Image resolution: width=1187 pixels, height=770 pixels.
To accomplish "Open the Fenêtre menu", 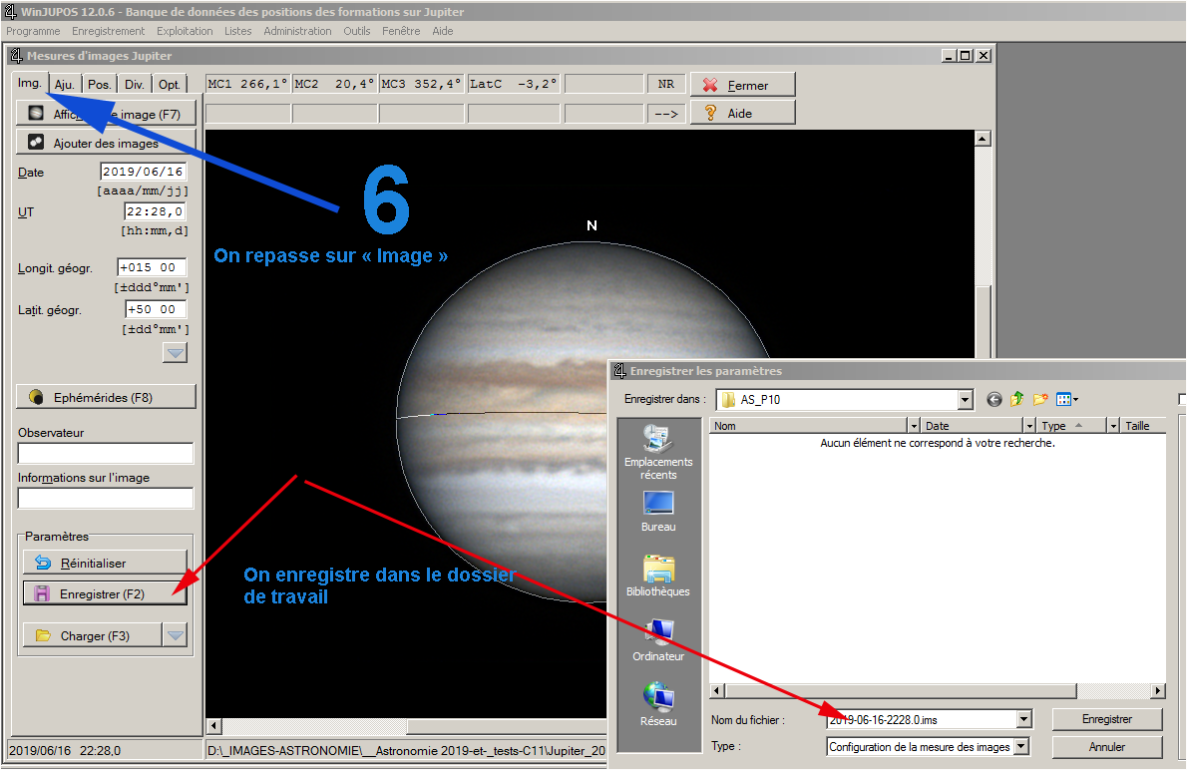I will (x=401, y=31).
